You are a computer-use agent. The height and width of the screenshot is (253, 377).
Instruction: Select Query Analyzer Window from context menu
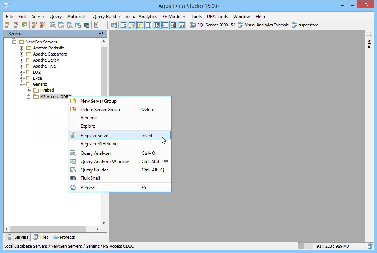click(120, 162)
